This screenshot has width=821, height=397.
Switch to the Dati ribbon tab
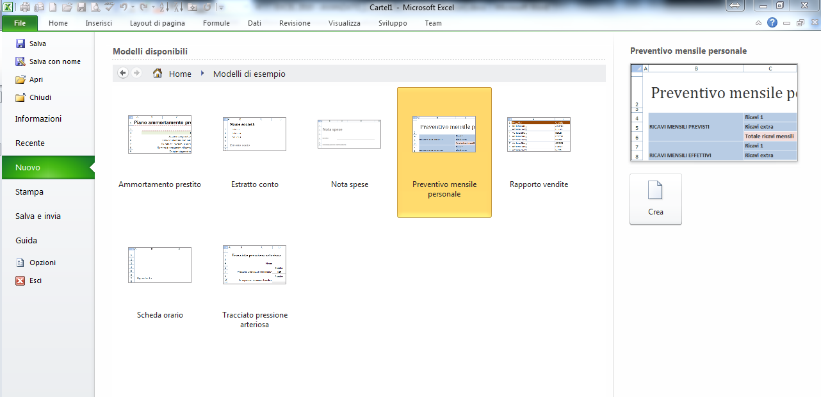pyautogui.click(x=254, y=23)
